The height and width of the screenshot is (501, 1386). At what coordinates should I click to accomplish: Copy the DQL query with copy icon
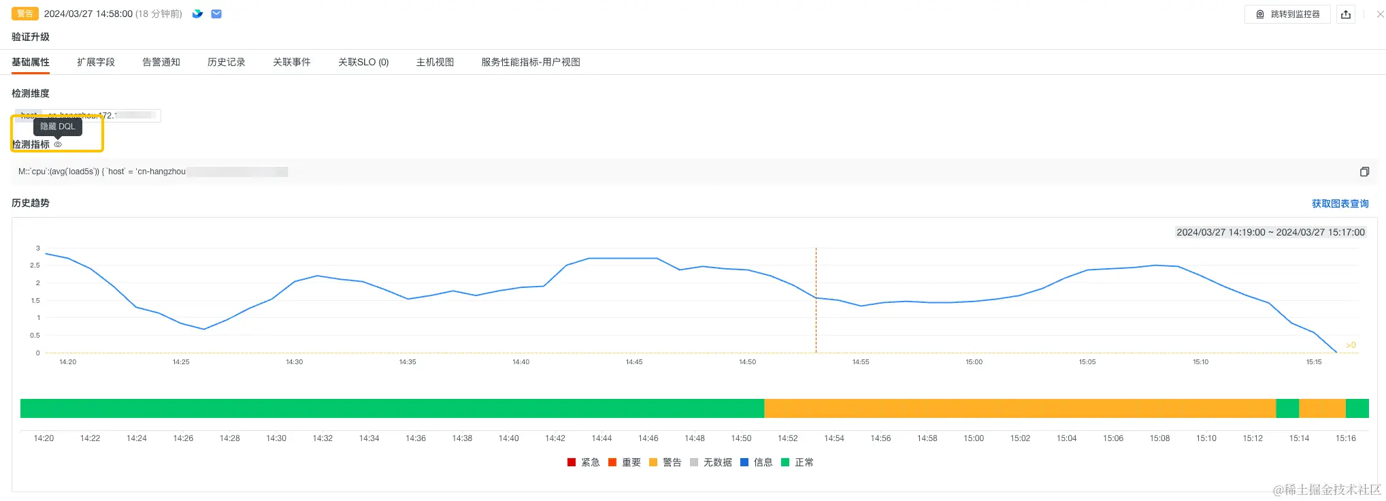(1364, 172)
